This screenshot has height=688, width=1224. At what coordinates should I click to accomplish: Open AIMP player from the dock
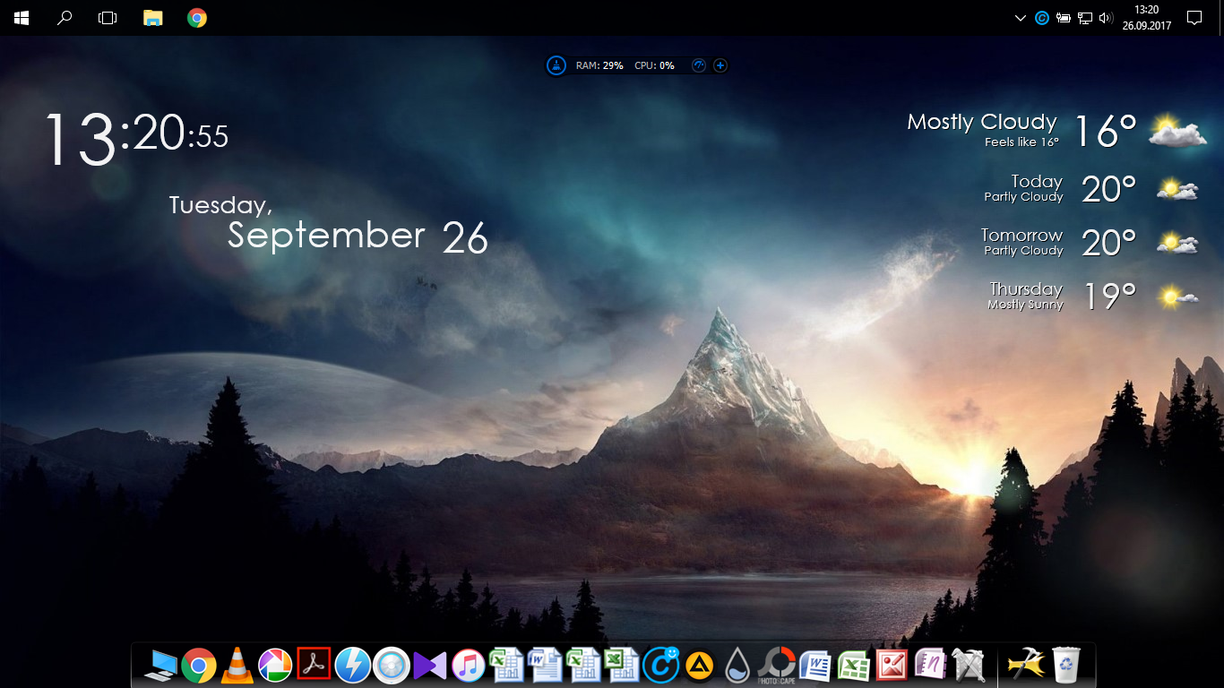click(699, 666)
